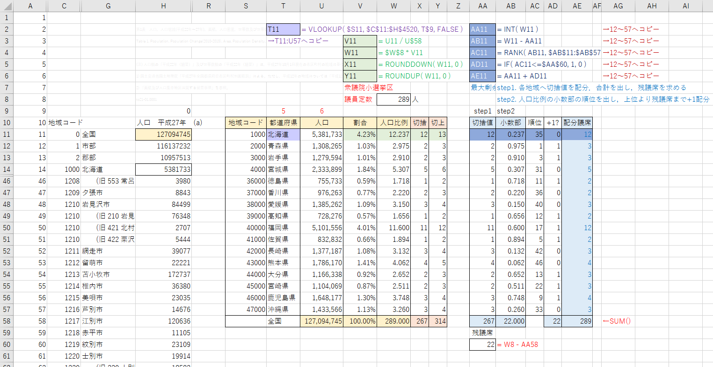Select column header H
The width and height of the screenshot is (713, 367).
[x=163, y=6]
